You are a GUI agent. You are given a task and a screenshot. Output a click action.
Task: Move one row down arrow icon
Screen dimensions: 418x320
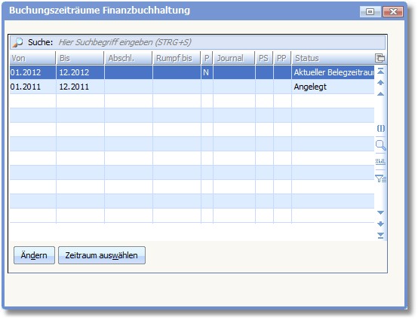(381, 212)
